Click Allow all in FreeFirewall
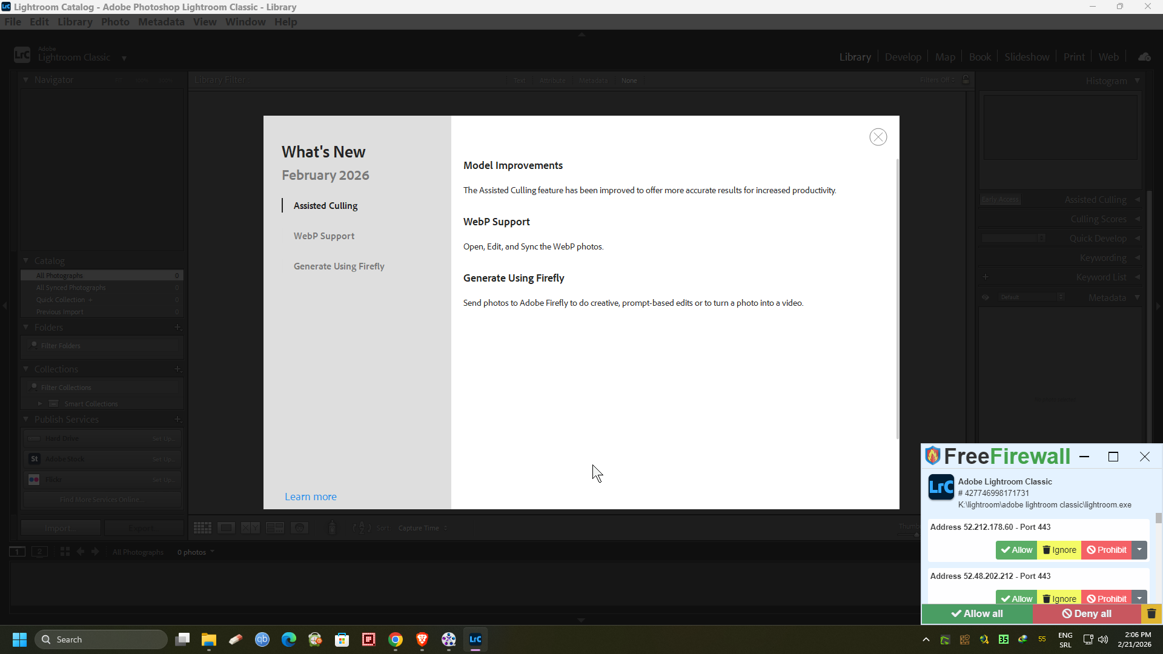This screenshot has height=654, width=1163. click(977, 613)
